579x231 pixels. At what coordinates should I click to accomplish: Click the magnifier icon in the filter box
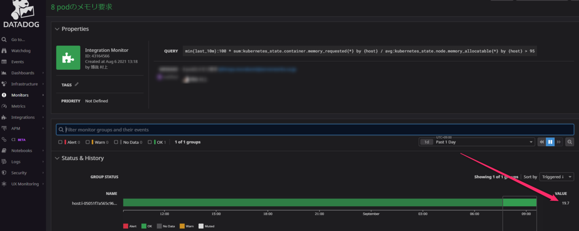60,130
